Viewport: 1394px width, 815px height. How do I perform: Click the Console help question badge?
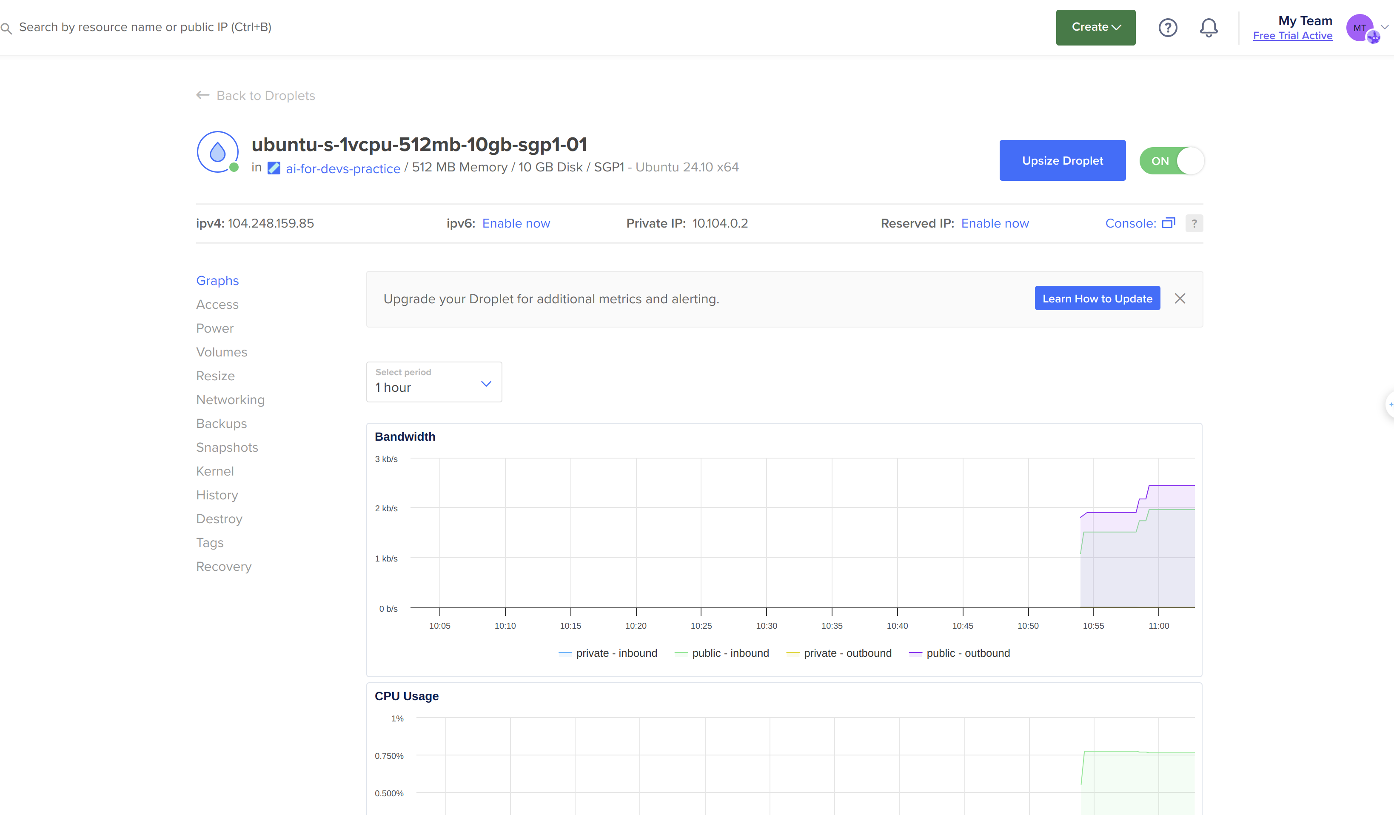click(1194, 224)
